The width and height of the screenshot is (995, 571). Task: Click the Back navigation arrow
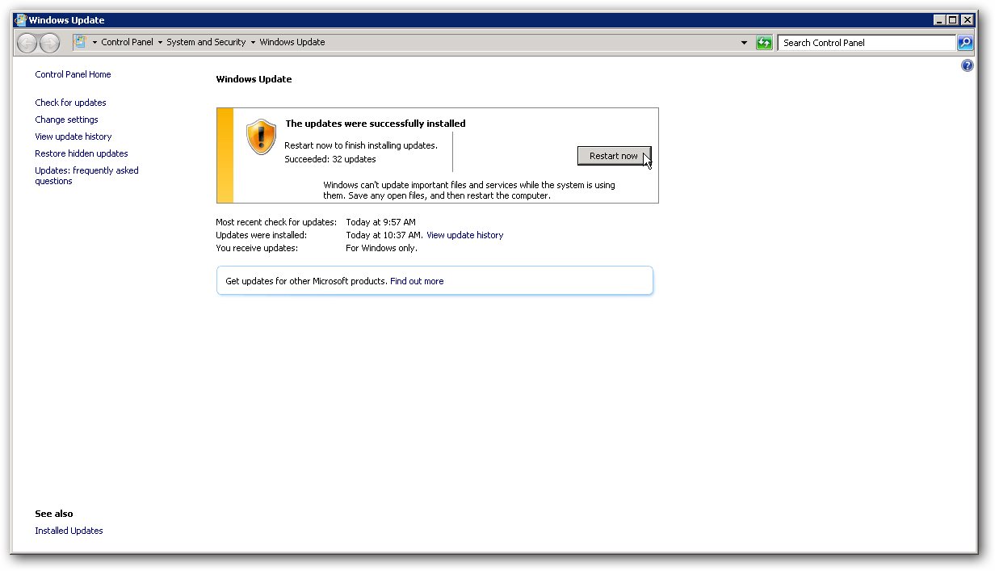coord(27,43)
